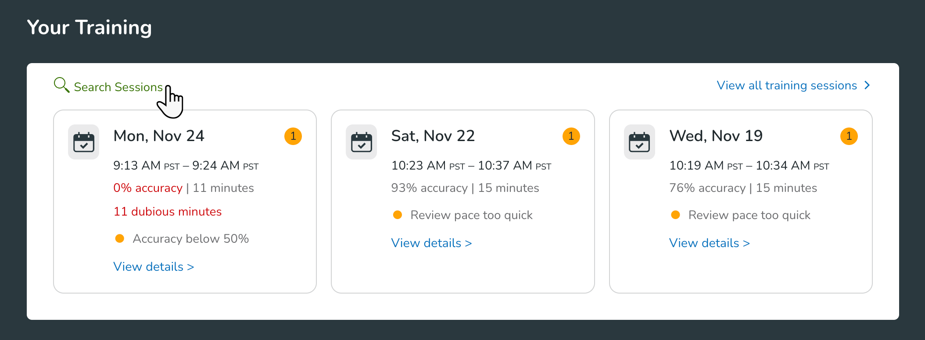Click the 93% accuracy session summary
This screenshot has height=340, width=925.
tap(465, 188)
